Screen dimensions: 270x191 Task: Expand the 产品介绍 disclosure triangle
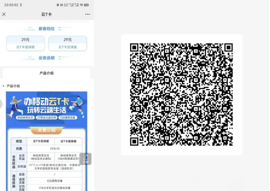tap(3, 86)
